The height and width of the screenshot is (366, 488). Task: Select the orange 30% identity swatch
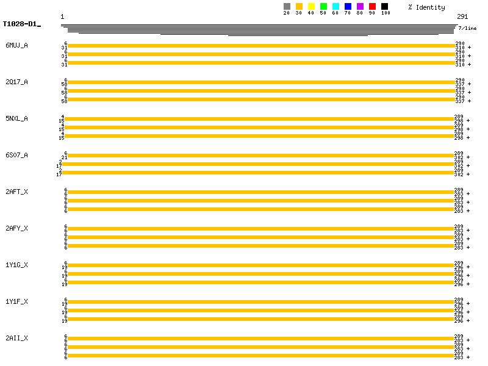point(299,7)
